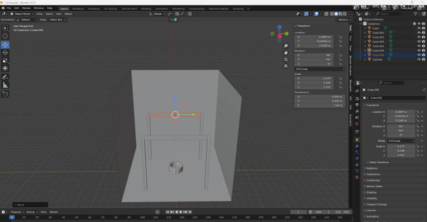Image resolution: width=427 pixels, height=222 pixels.
Task: Click the zoom magnifier viewport icon
Action: (x=286, y=46)
